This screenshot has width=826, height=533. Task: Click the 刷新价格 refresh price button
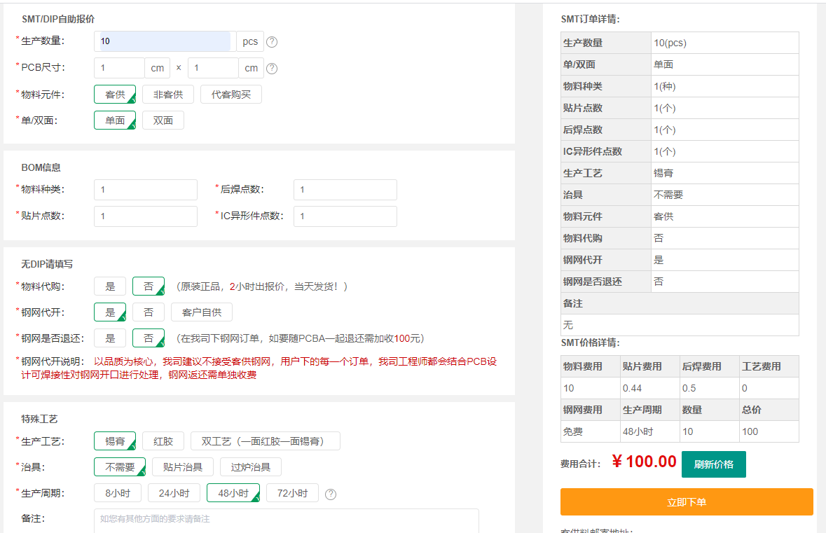[x=713, y=464]
